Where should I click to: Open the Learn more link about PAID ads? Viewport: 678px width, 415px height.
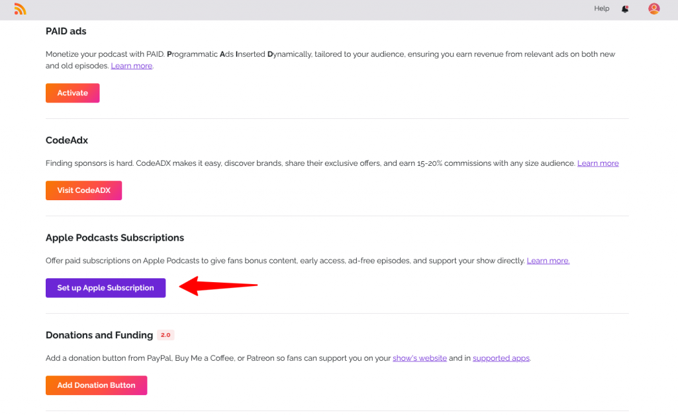(x=131, y=65)
